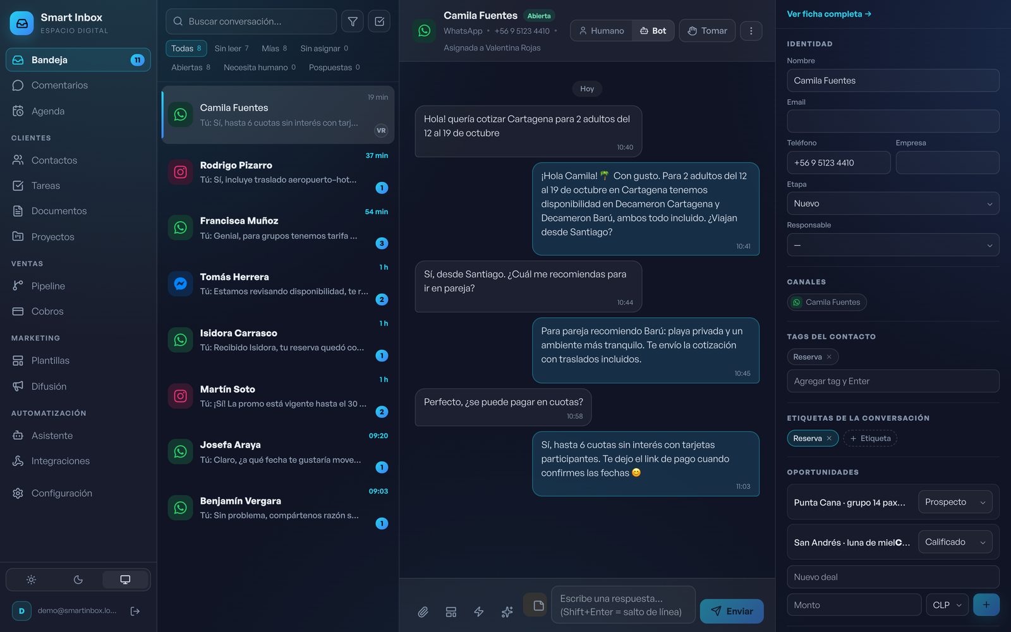Select the Mías filter tab
Viewport: 1011px width, 632px height.
click(274, 49)
